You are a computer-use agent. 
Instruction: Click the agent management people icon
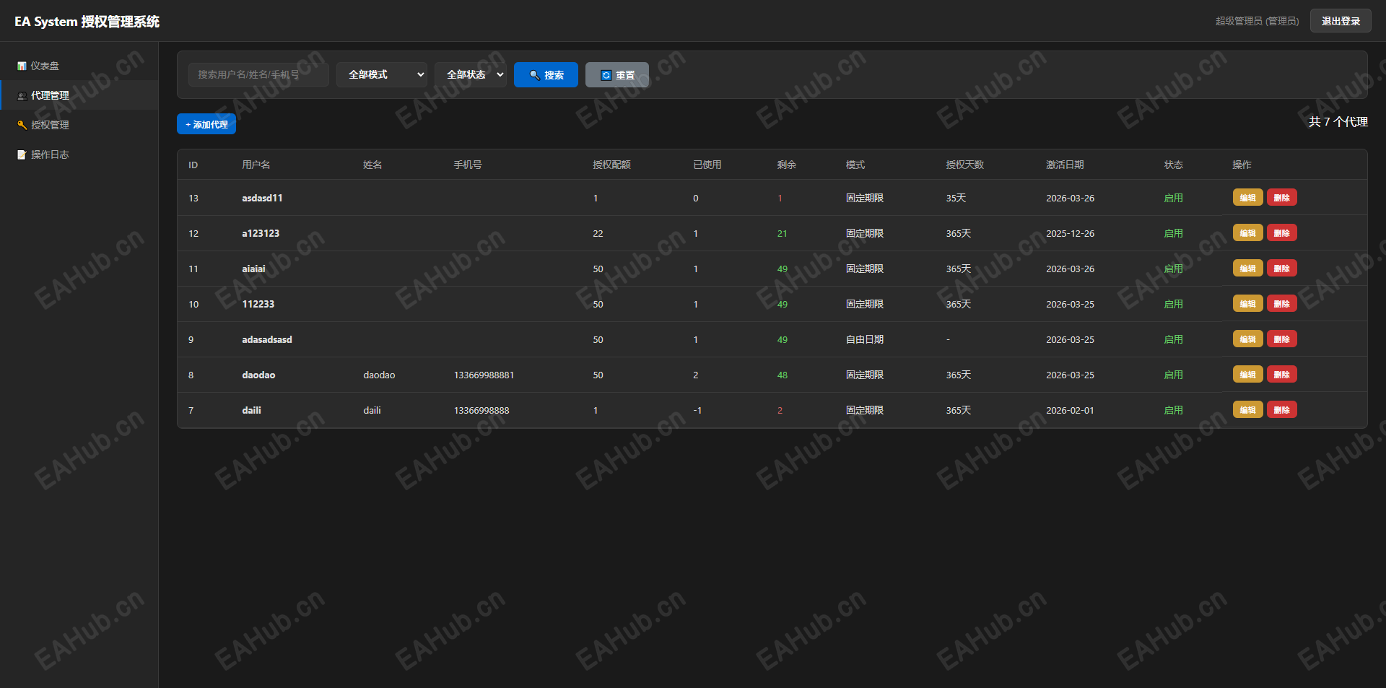coord(22,95)
